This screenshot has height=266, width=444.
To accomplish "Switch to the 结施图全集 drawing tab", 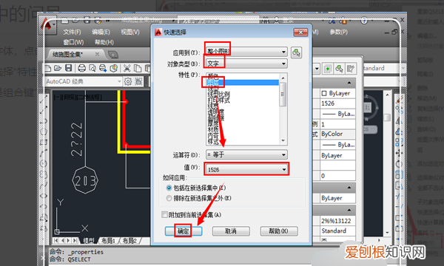I will coord(68,54).
